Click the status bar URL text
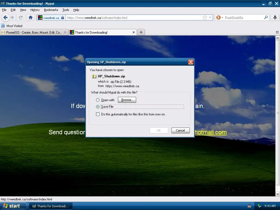Viewport: 280px width, 210px height. click(27, 199)
